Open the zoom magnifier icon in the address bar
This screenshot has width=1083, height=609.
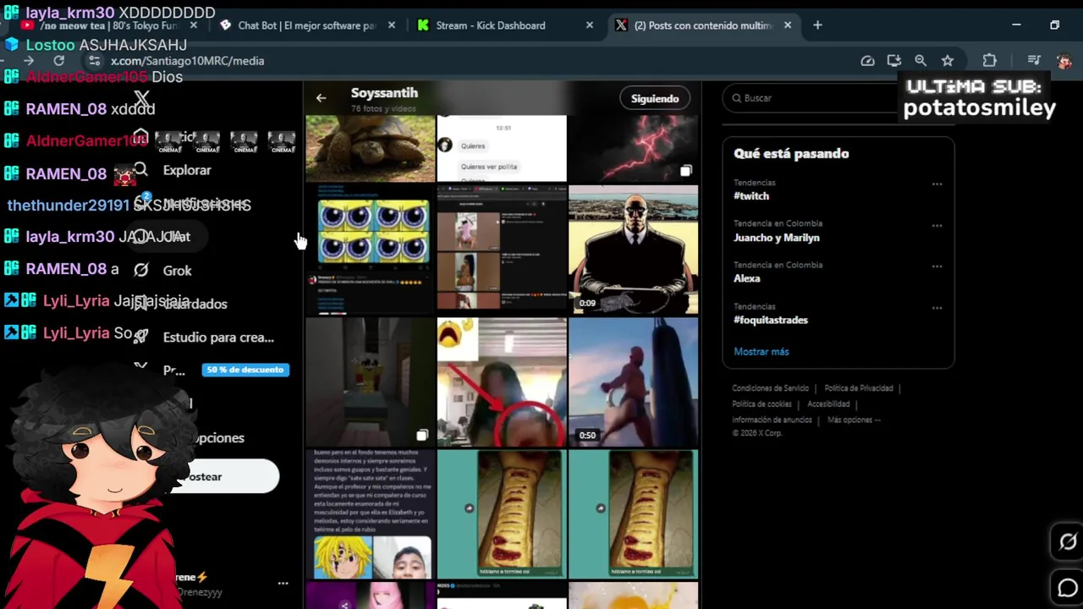coord(921,61)
